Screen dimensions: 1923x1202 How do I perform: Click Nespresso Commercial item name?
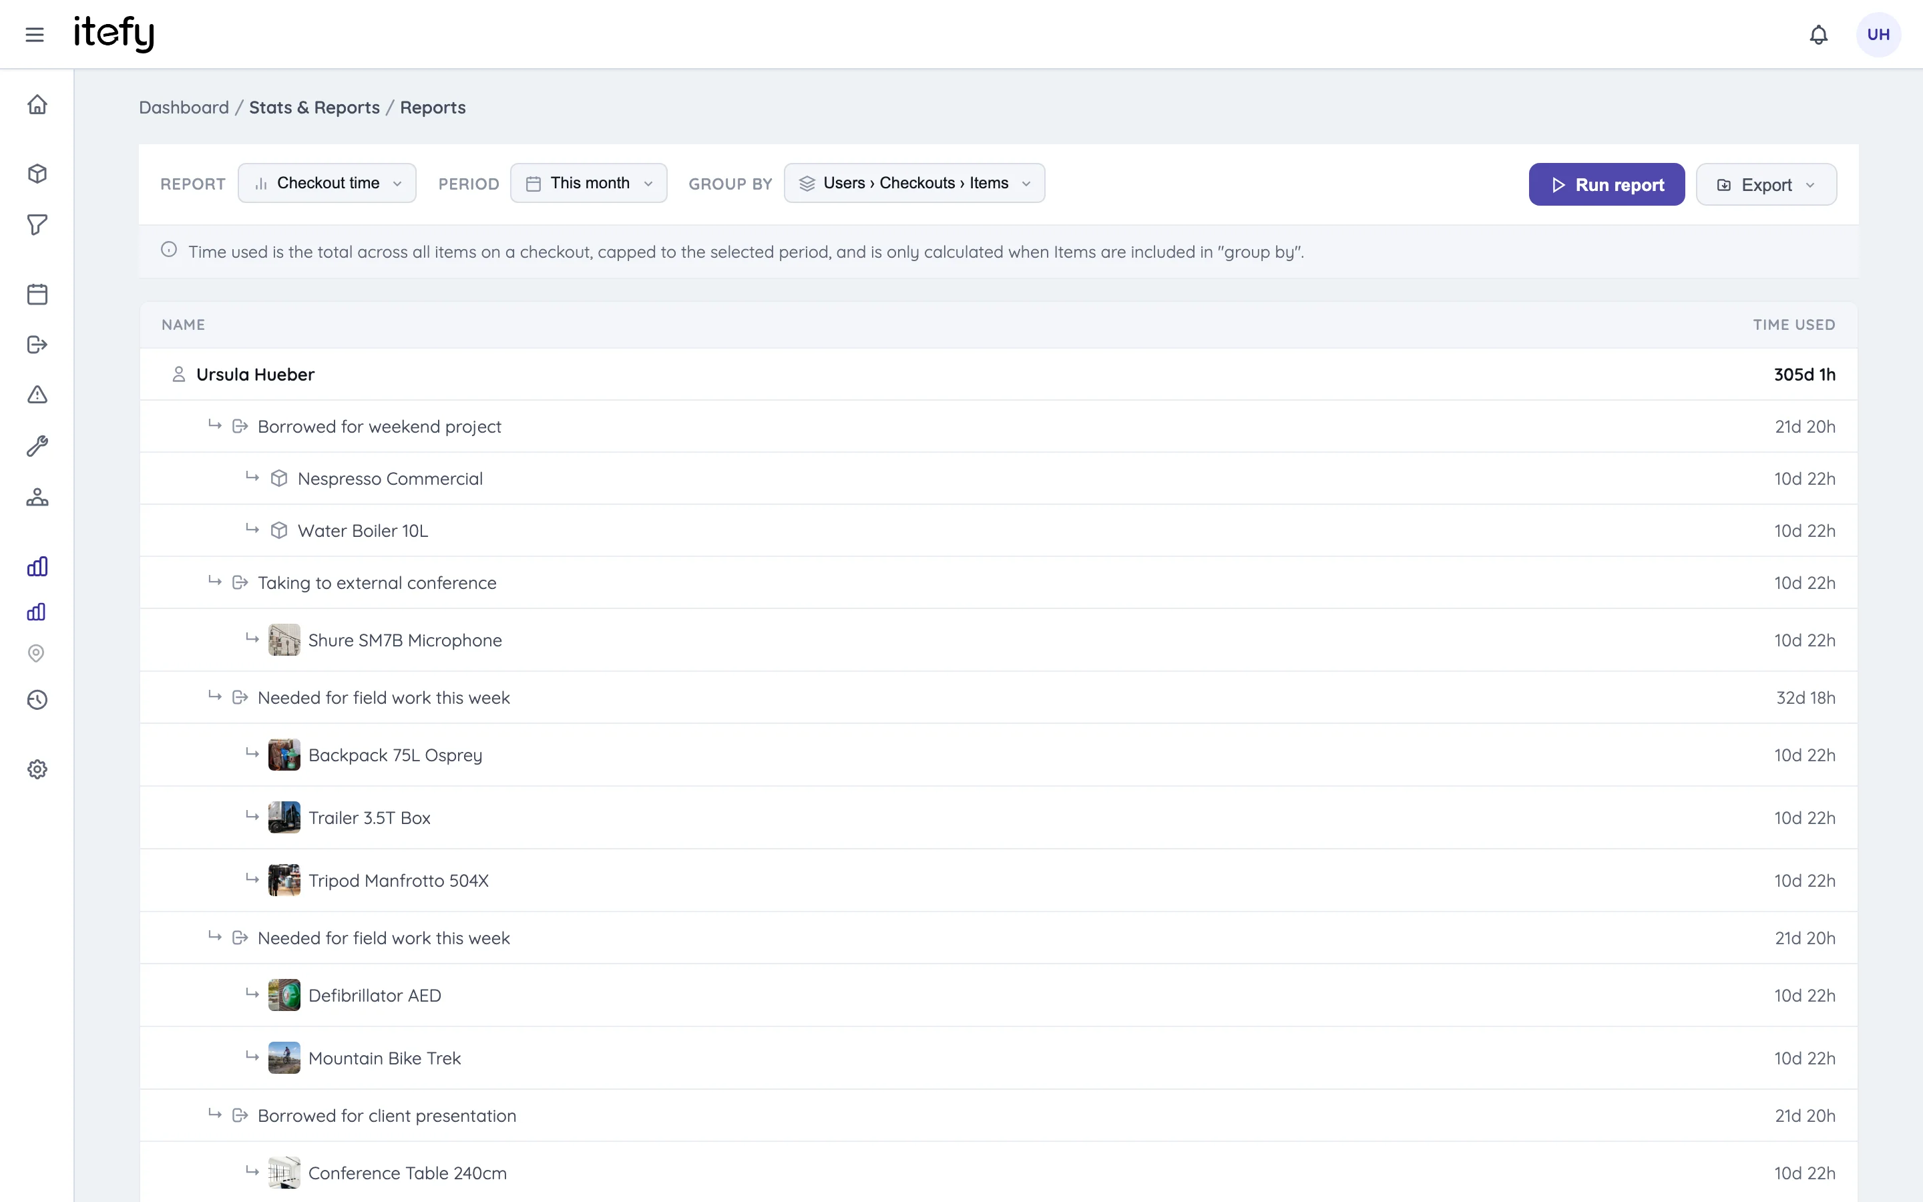(390, 479)
